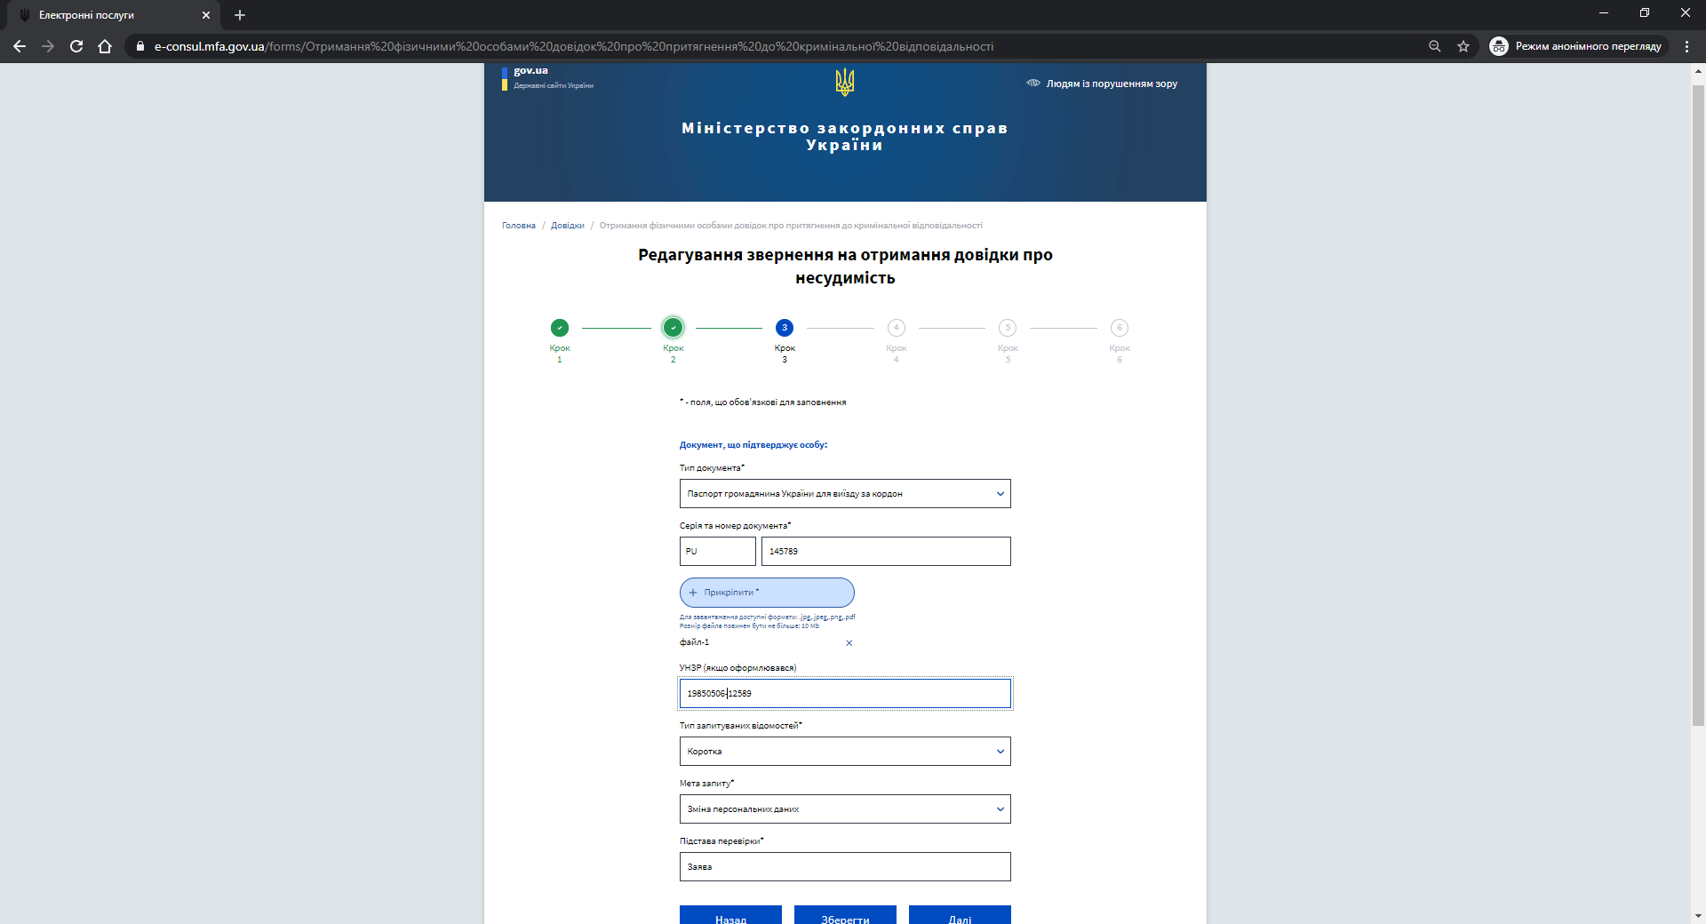This screenshot has width=1706, height=924.
Task: Click the Крок 6 step circle
Action: [x=1120, y=328]
